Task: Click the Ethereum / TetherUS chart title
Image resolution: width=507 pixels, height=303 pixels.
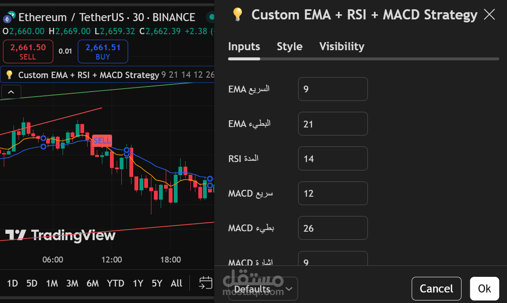Action: [107, 17]
